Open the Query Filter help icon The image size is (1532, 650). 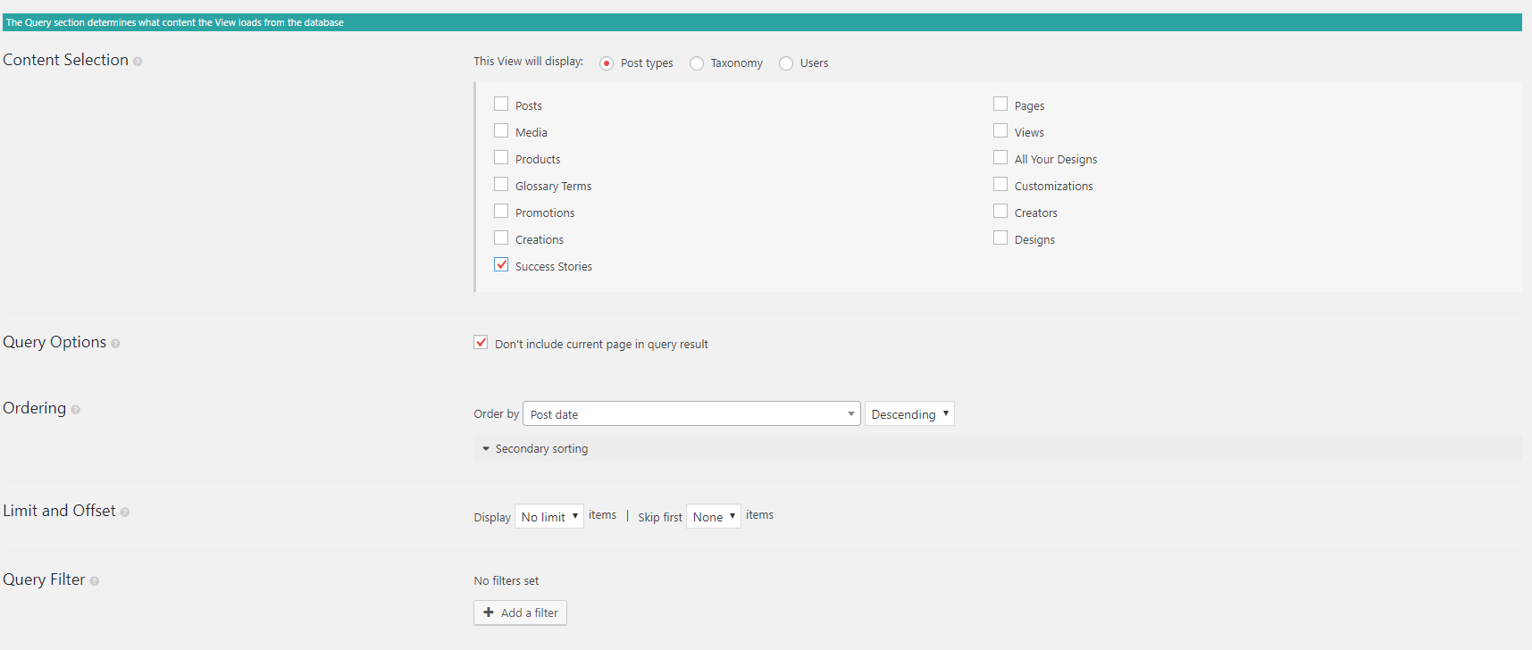(x=95, y=581)
